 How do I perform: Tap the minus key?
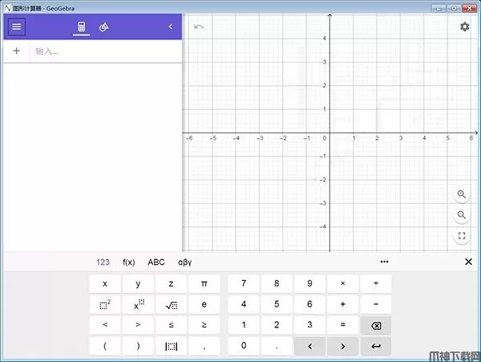[376, 304]
